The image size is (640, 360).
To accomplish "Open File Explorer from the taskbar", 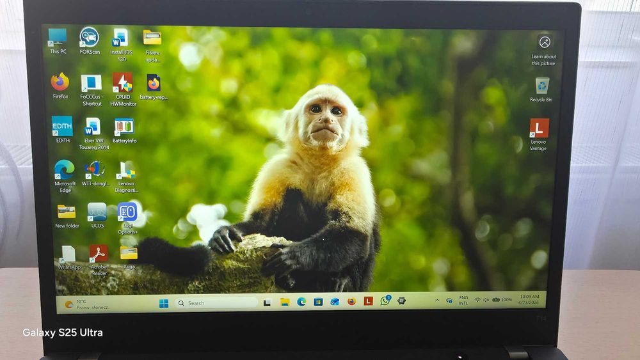I will point(285,302).
